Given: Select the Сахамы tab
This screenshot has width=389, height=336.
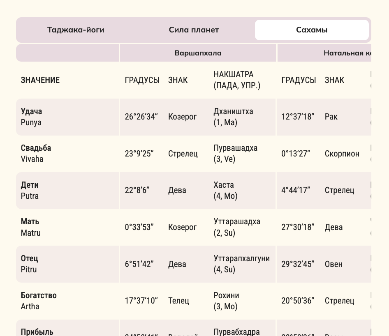Looking at the screenshot, I should pyautogui.click(x=312, y=30).
